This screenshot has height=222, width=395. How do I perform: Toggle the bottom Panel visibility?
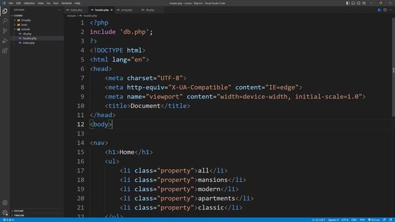[x=353, y=3]
